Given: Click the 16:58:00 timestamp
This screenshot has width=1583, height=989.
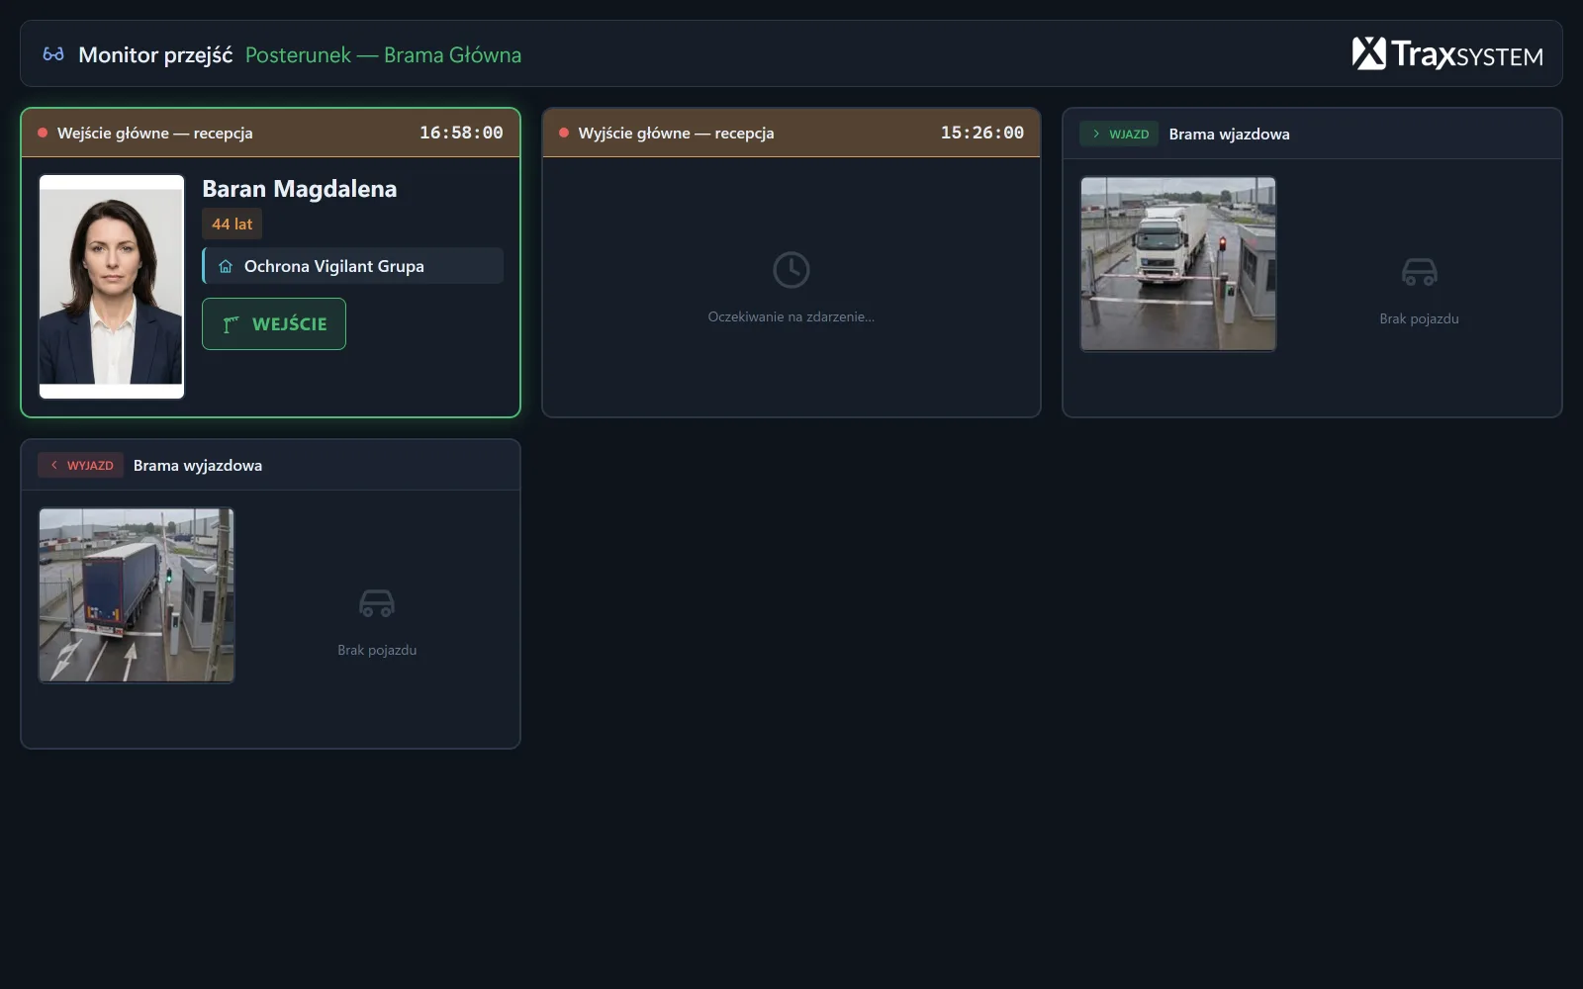Looking at the screenshot, I should [461, 133].
